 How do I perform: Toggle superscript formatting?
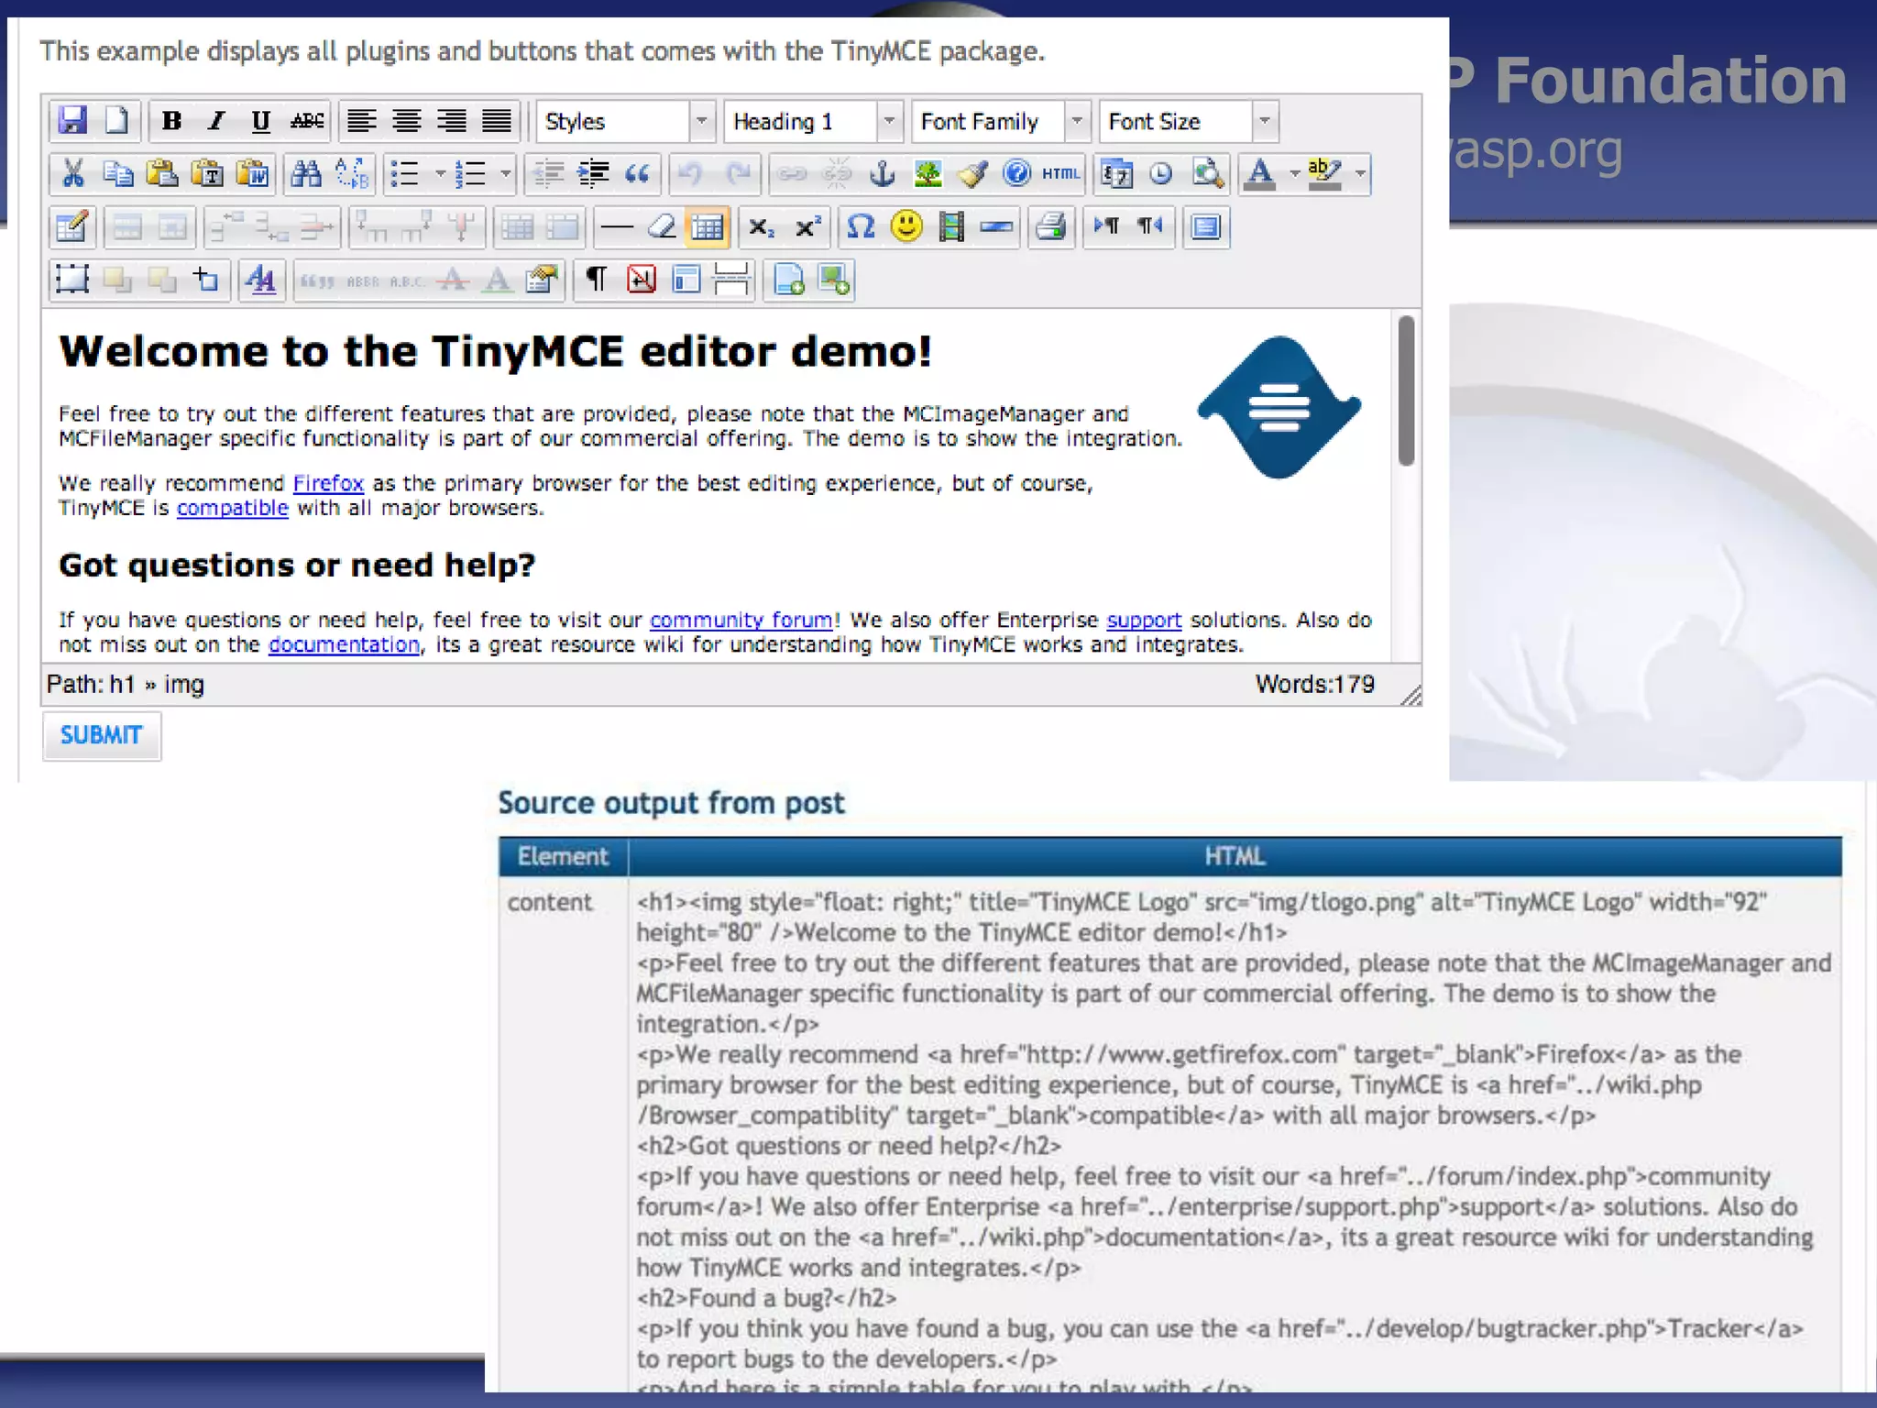tap(807, 226)
